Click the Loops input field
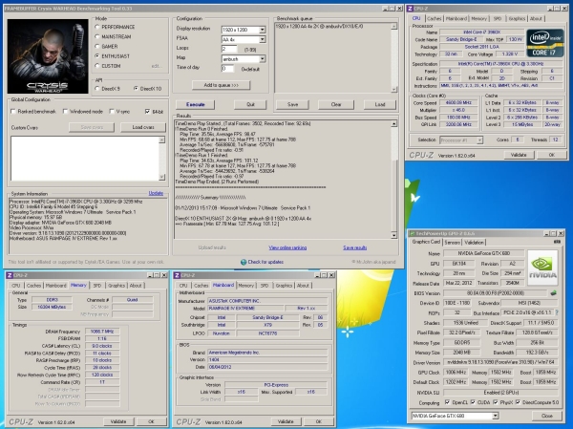The image size is (573, 429). coord(229,49)
